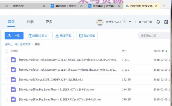Check the Big.Bang.Theory SVA file checkbox
The height and width of the screenshot is (106, 172).
coord(6,89)
